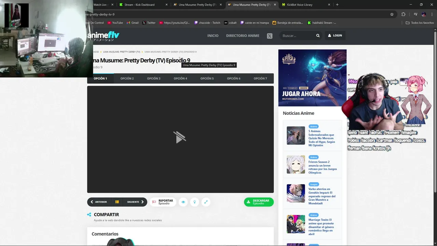Screen dimensions: 437x246
Task: Switch to the first Uma Musume browser tab
Action: 197,5
